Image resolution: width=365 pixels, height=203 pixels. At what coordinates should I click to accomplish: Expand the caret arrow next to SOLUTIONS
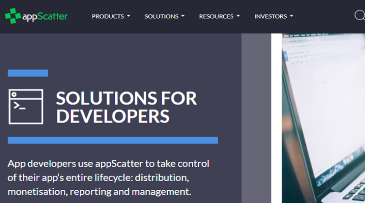[183, 16]
